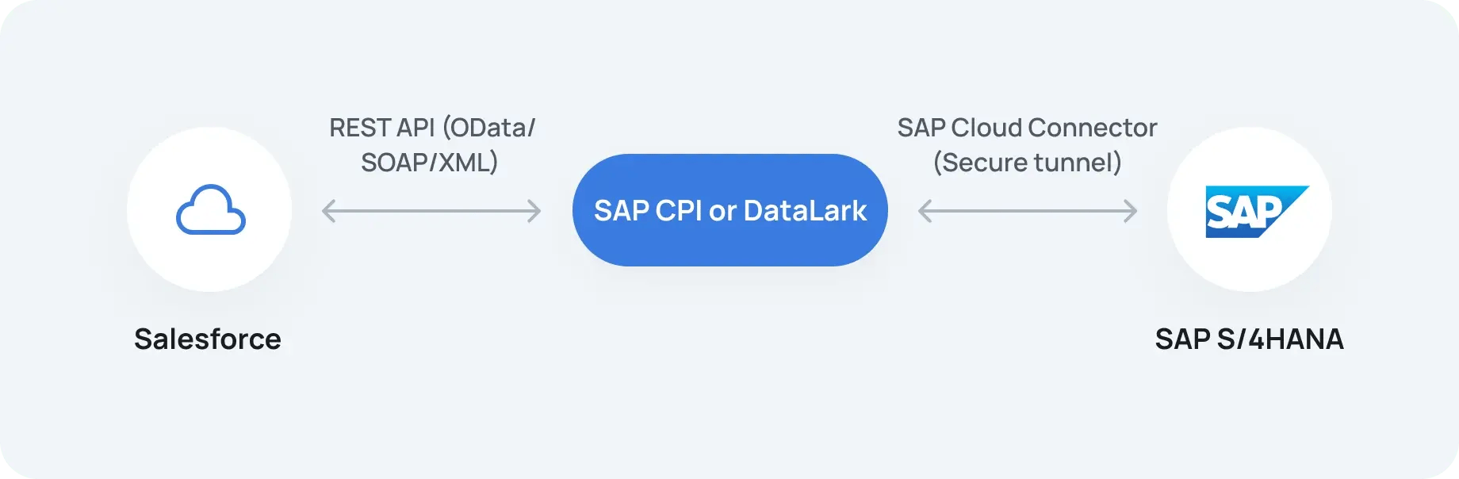Click the middle of the Secure tunnel arrow line
Image resolution: width=1459 pixels, height=479 pixels.
[x=1028, y=211]
